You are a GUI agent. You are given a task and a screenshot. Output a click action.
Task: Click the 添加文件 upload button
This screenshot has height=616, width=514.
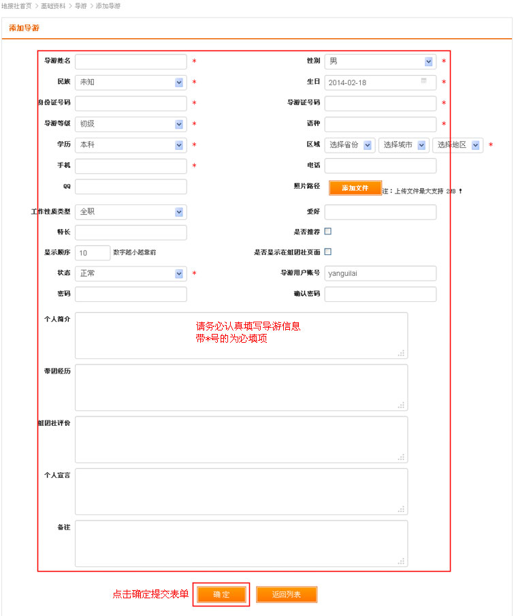click(x=355, y=187)
